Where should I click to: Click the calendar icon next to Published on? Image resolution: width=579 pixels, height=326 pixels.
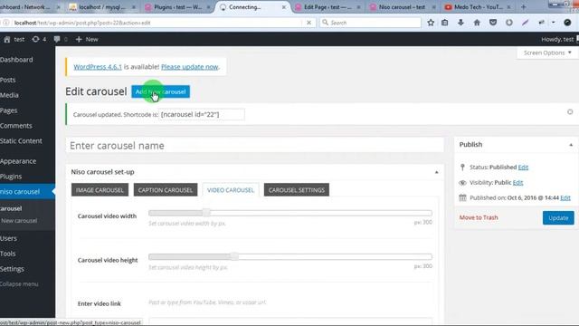pos(462,197)
